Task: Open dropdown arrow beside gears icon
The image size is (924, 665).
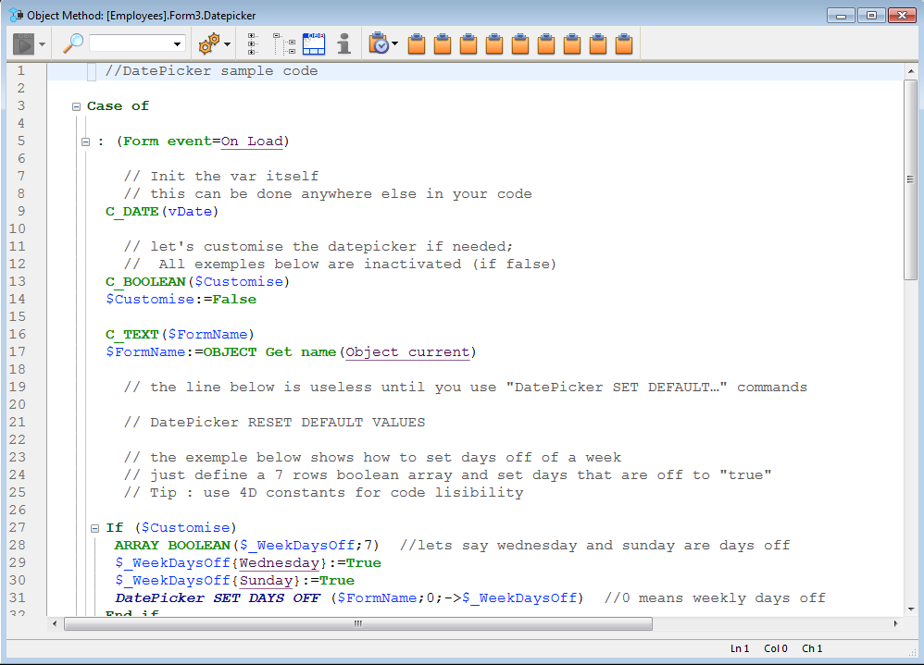Action: [x=228, y=44]
